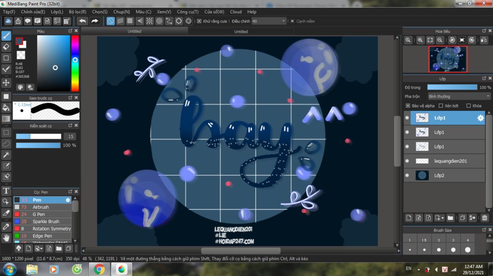Select the Lasso selection tool
Viewport: 493px width, 276px height.
pos(6,144)
